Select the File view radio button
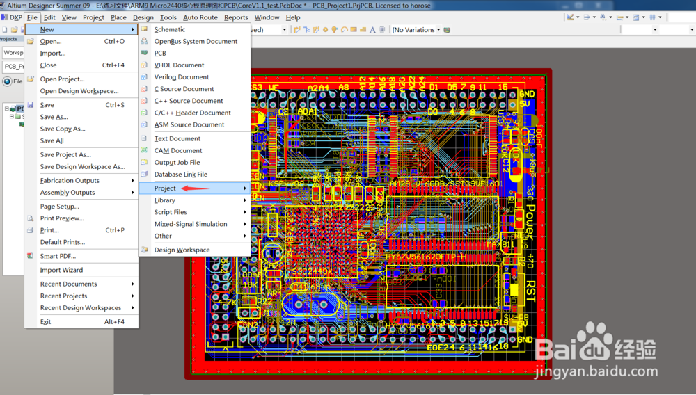Image resolution: width=696 pixels, height=395 pixels. point(7,81)
